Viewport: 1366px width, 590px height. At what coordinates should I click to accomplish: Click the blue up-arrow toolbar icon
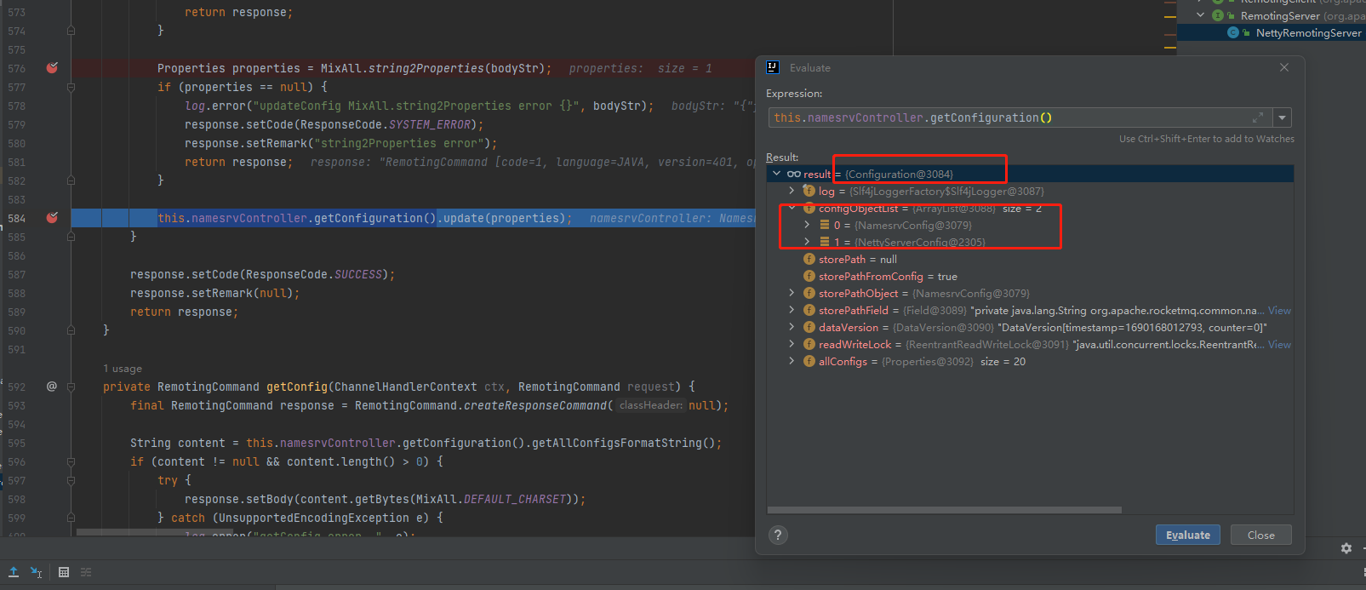coord(14,572)
